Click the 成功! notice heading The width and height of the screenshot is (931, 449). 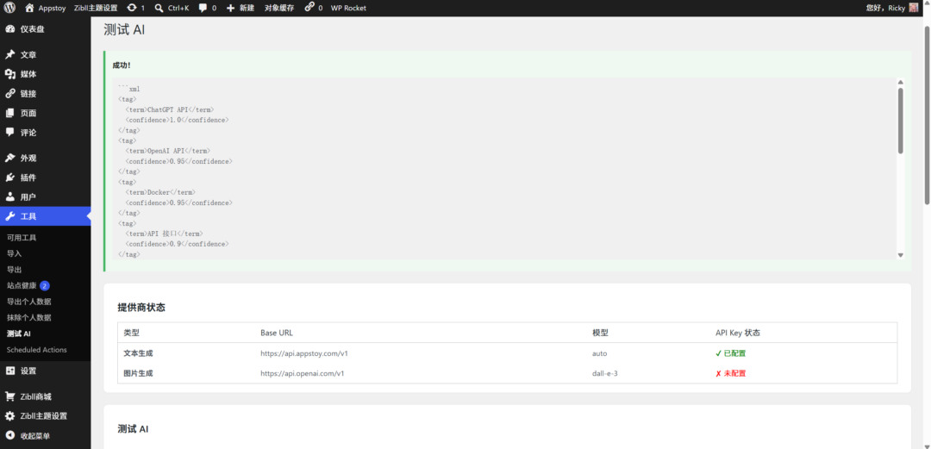(122, 65)
